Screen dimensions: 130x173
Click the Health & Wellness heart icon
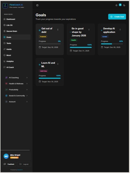point(7,83)
